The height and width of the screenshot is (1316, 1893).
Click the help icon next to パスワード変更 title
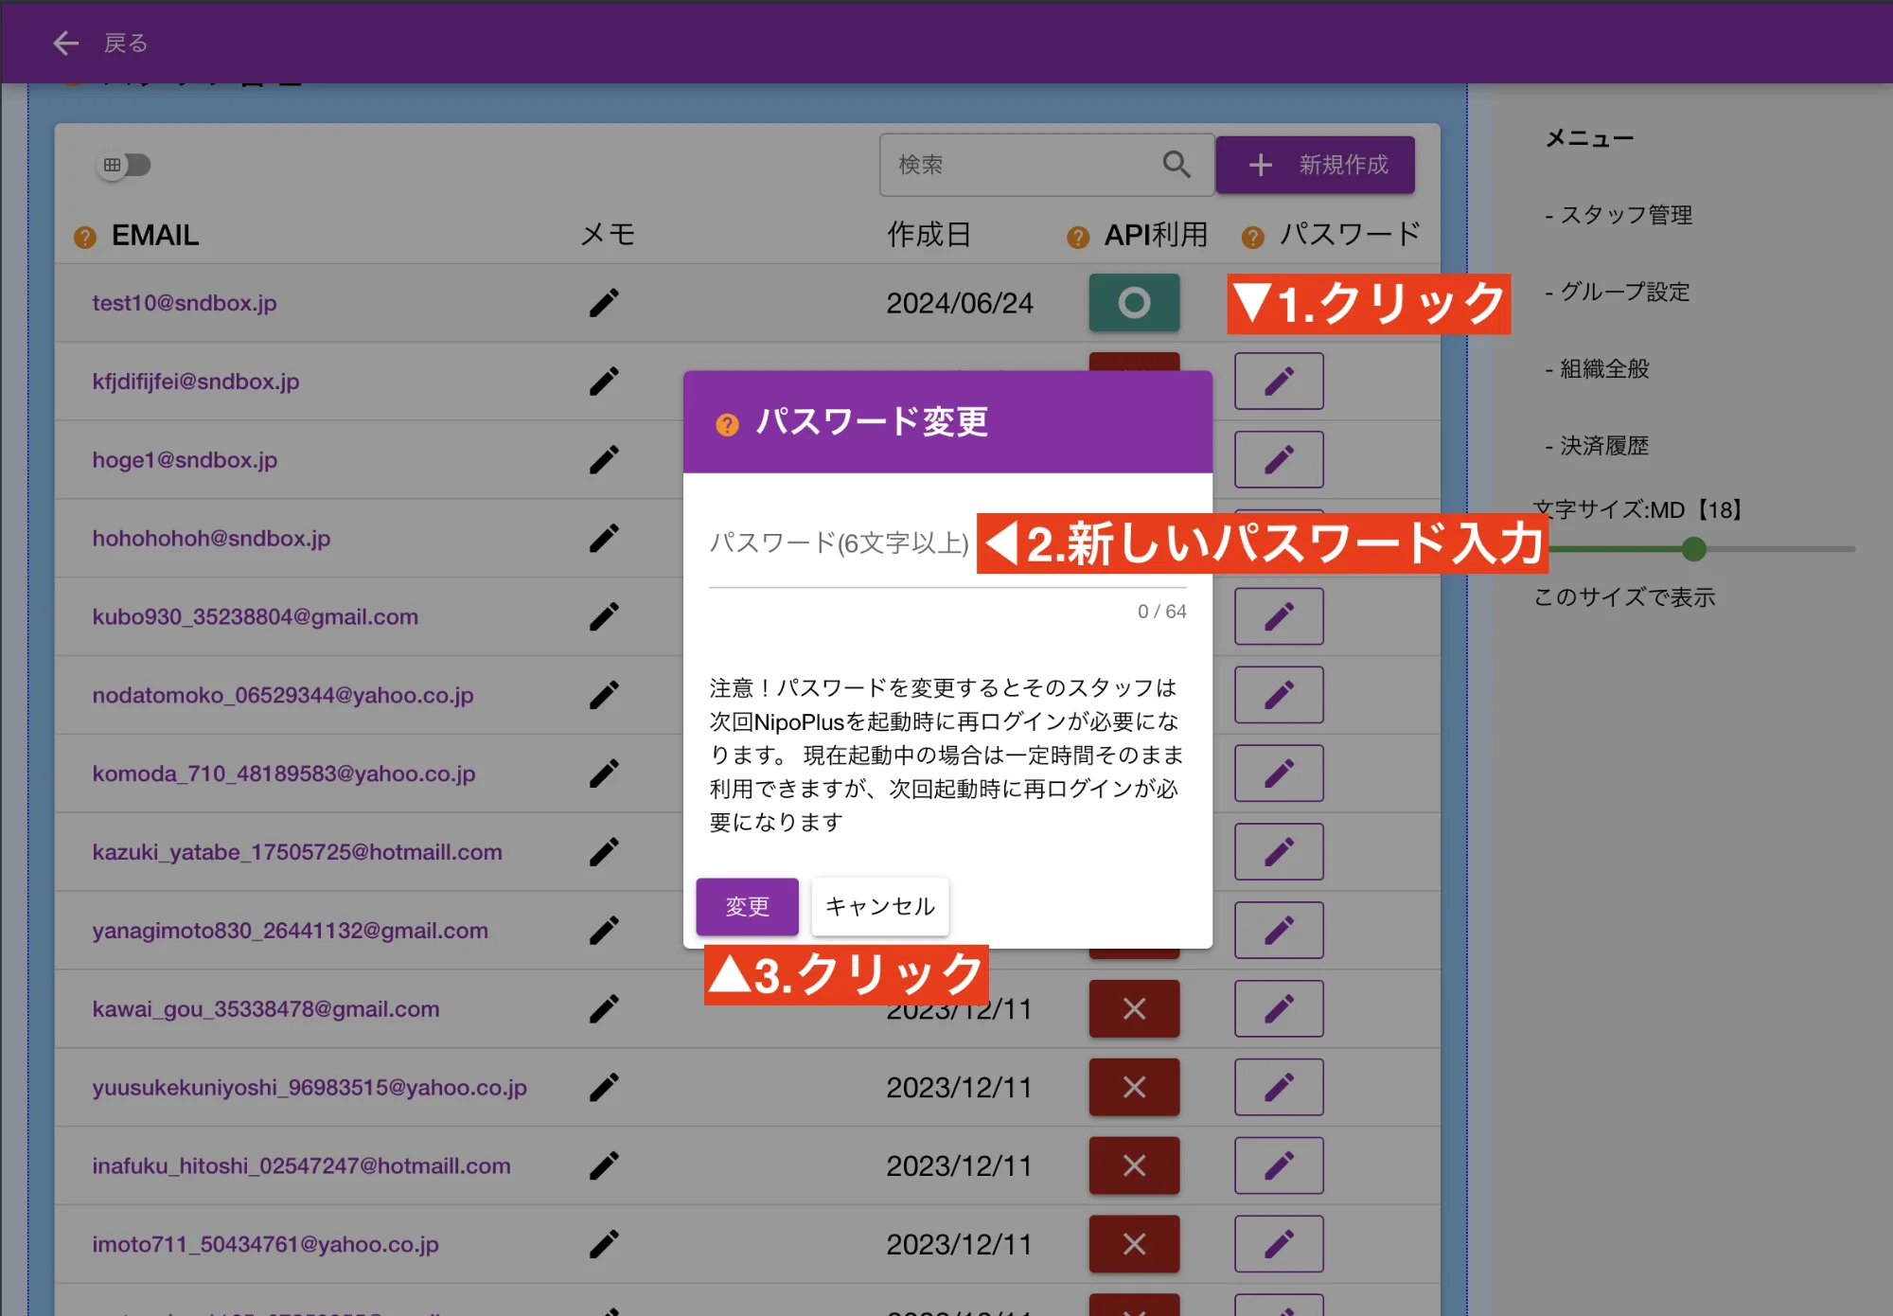[727, 424]
